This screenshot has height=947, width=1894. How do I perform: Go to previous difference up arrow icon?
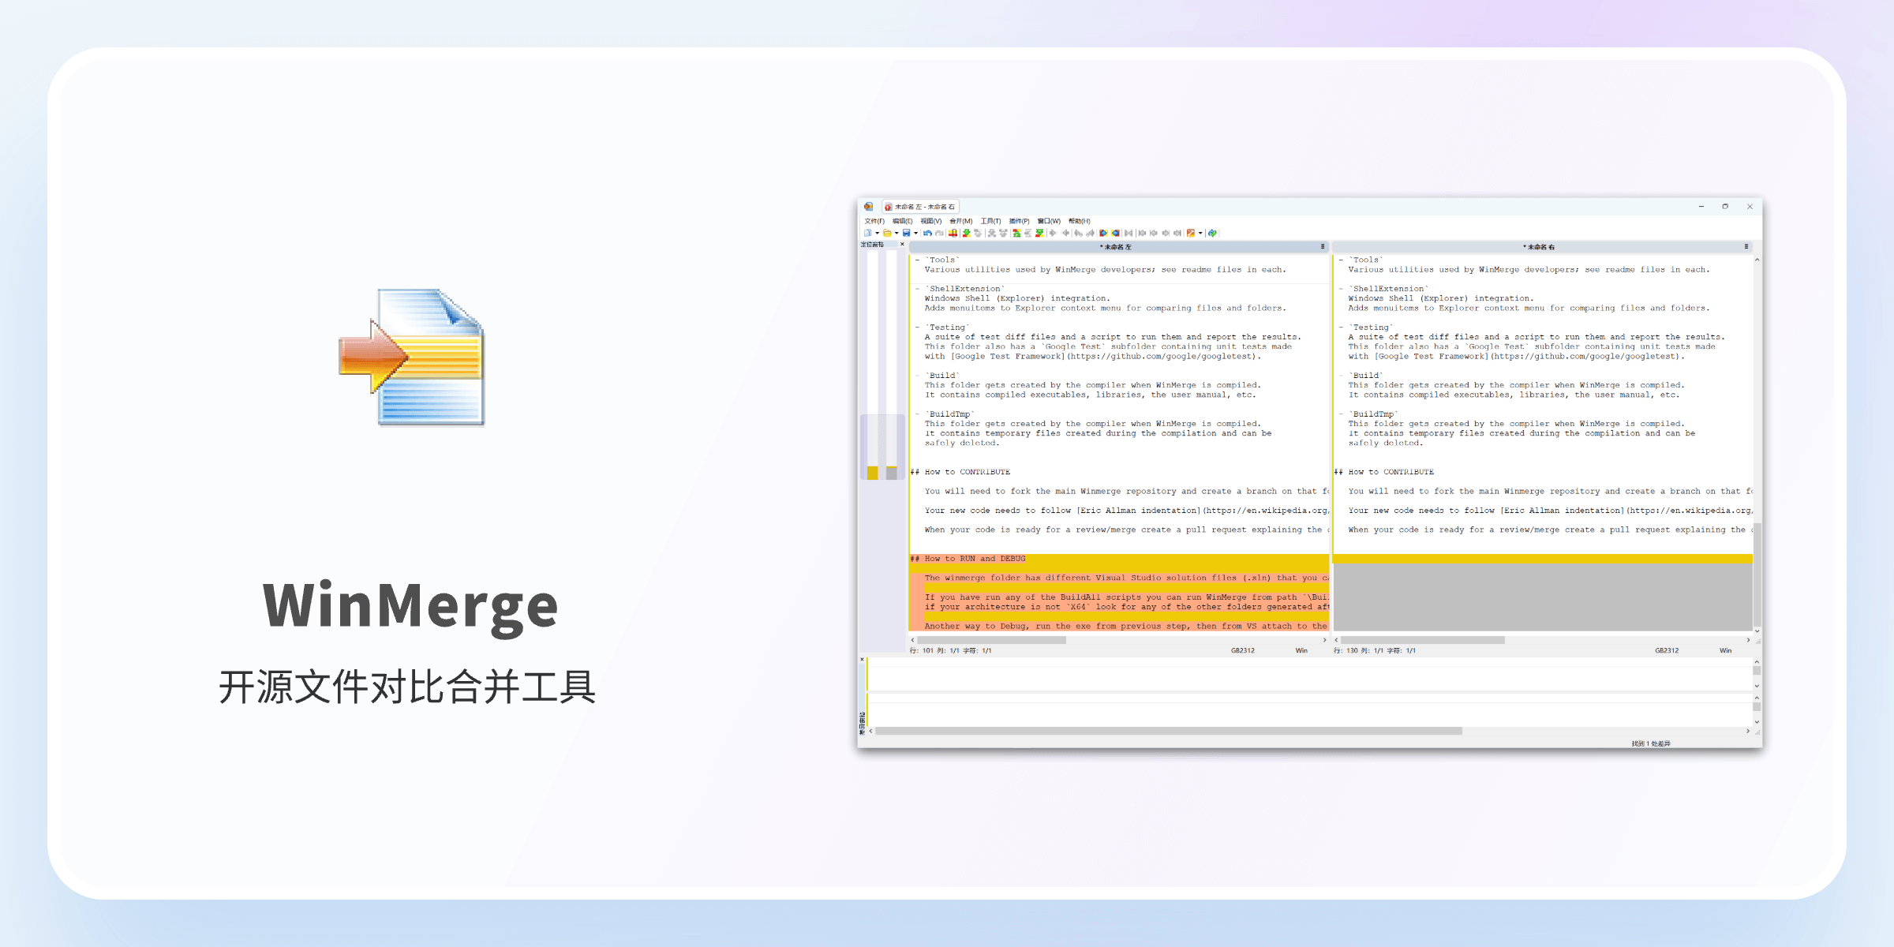[978, 233]
